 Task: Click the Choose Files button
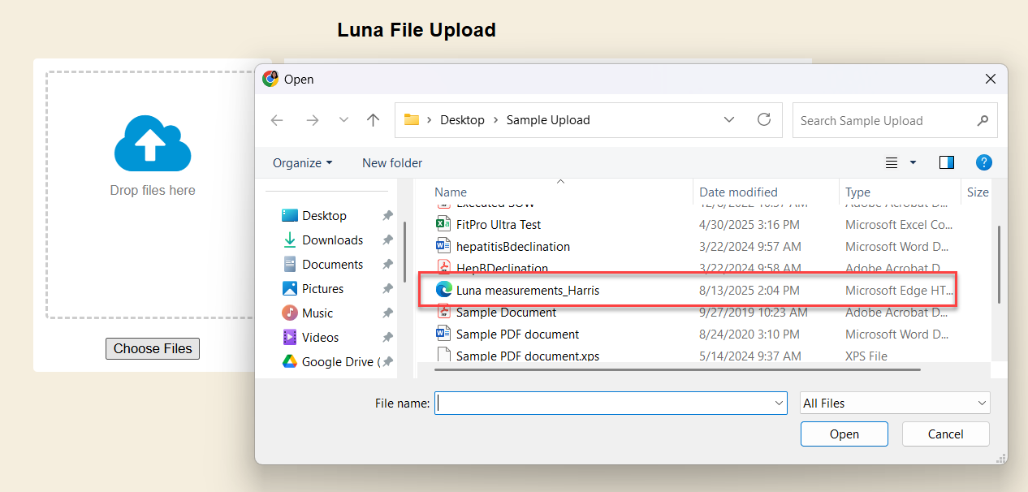coord(153,348)
